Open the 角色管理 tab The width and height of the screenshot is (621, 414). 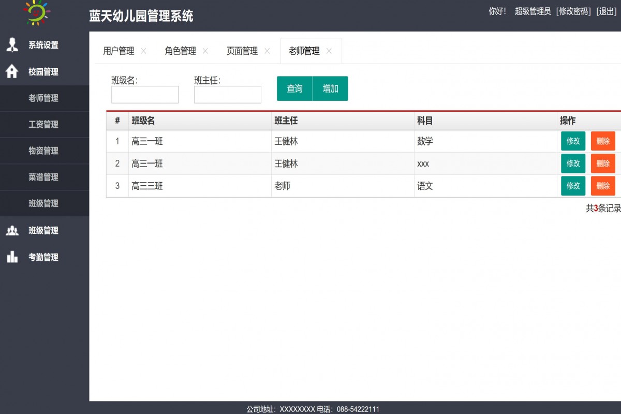(x=180, y=51)
